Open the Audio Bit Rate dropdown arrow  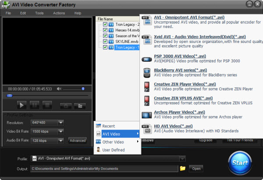point(61,140)
